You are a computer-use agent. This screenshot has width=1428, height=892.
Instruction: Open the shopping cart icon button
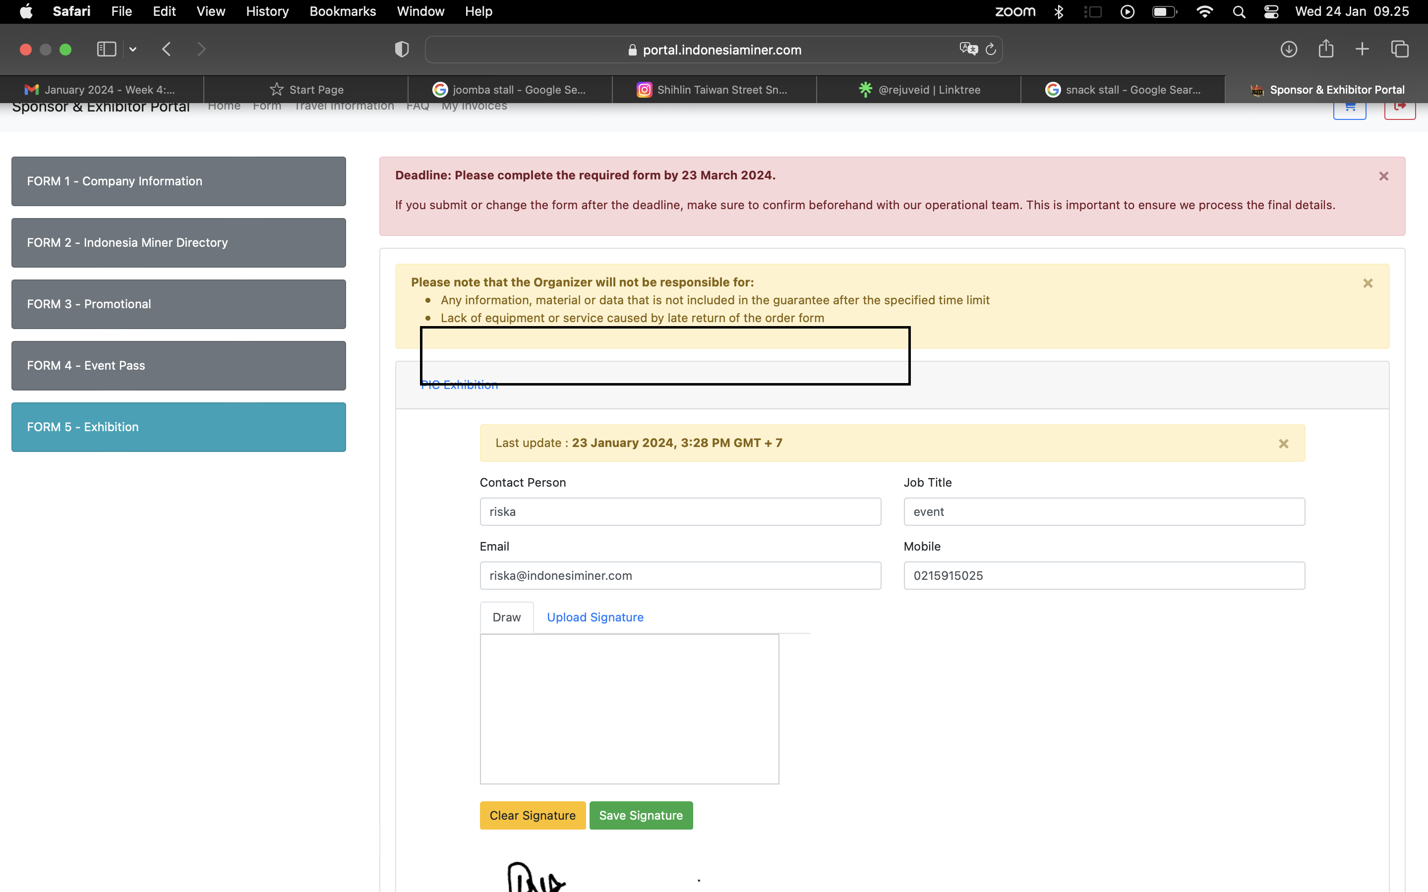click(x=1350, y=110)
